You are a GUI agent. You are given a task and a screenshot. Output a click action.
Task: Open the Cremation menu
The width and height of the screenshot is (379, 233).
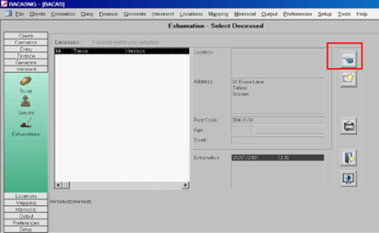click(x=63, y=14)
